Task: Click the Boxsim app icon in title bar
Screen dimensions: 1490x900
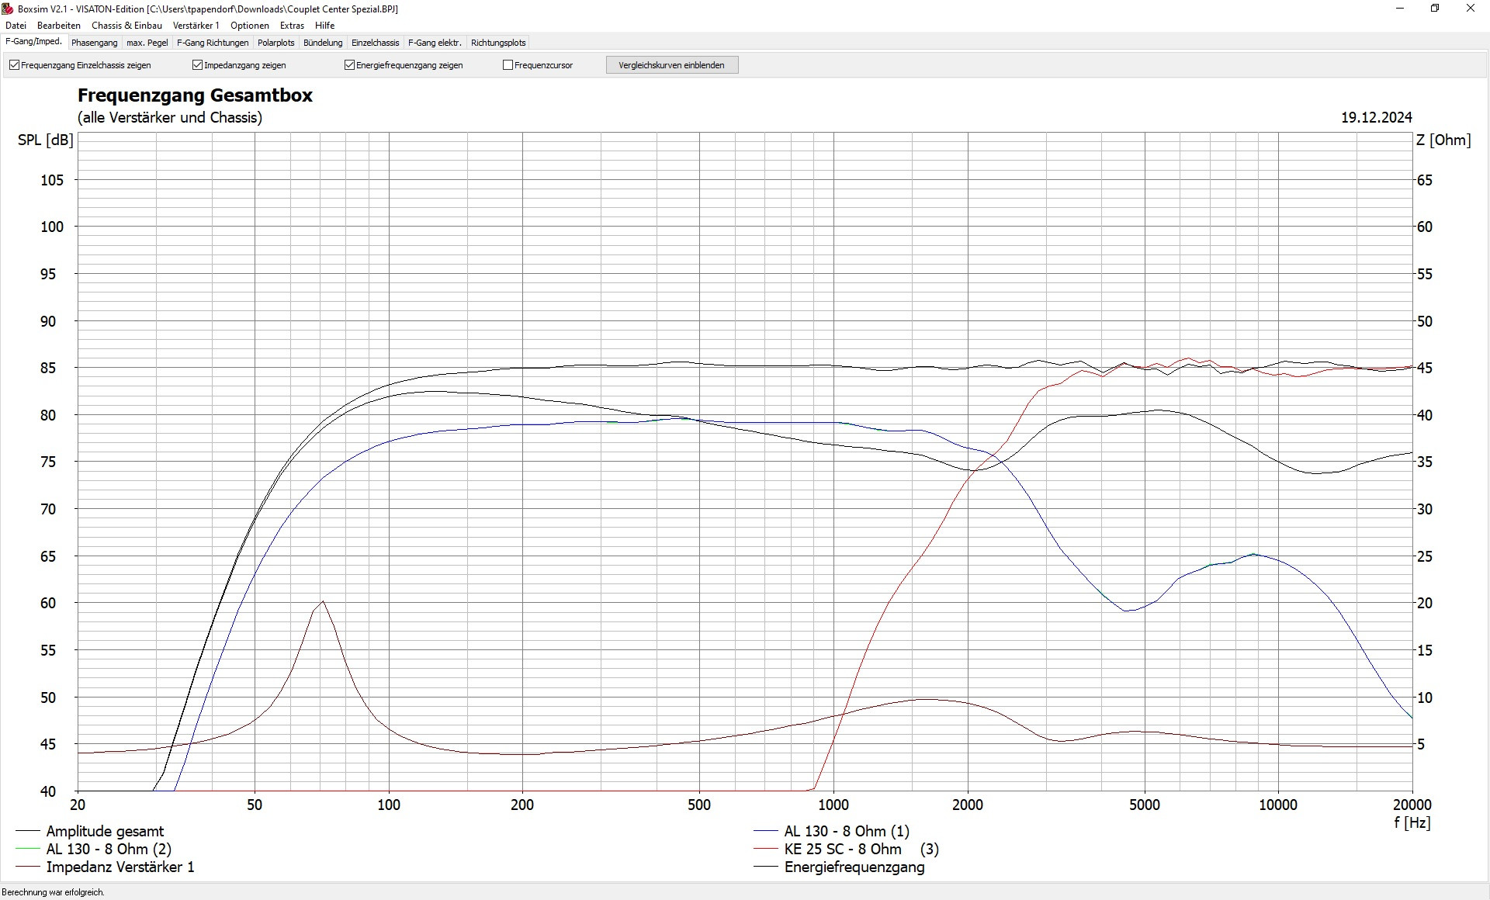Action: click(x=8, y=9)
